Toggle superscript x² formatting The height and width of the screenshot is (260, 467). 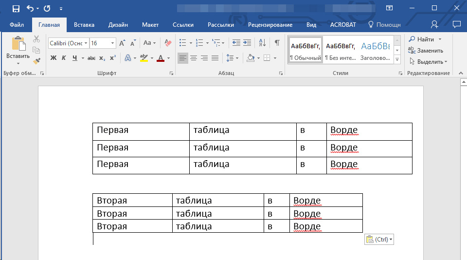coord(112,58)
